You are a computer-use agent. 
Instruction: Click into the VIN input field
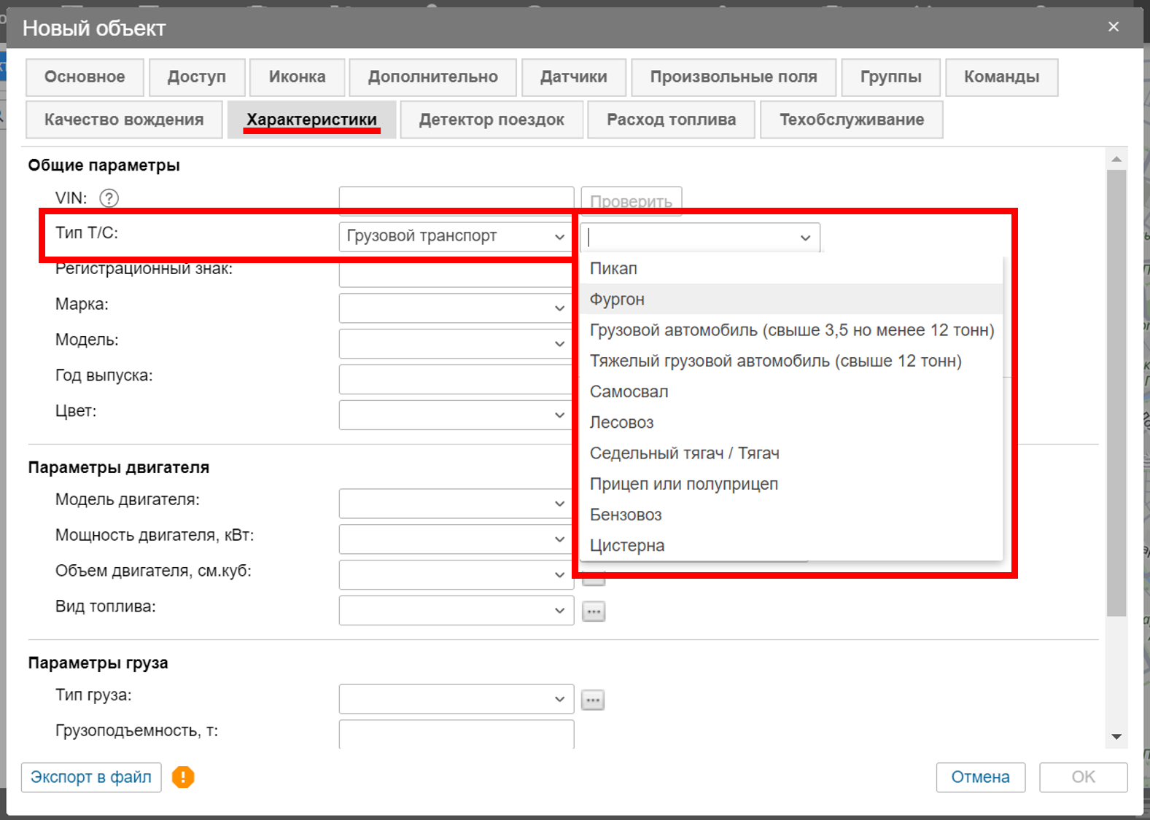click(456, 198)
